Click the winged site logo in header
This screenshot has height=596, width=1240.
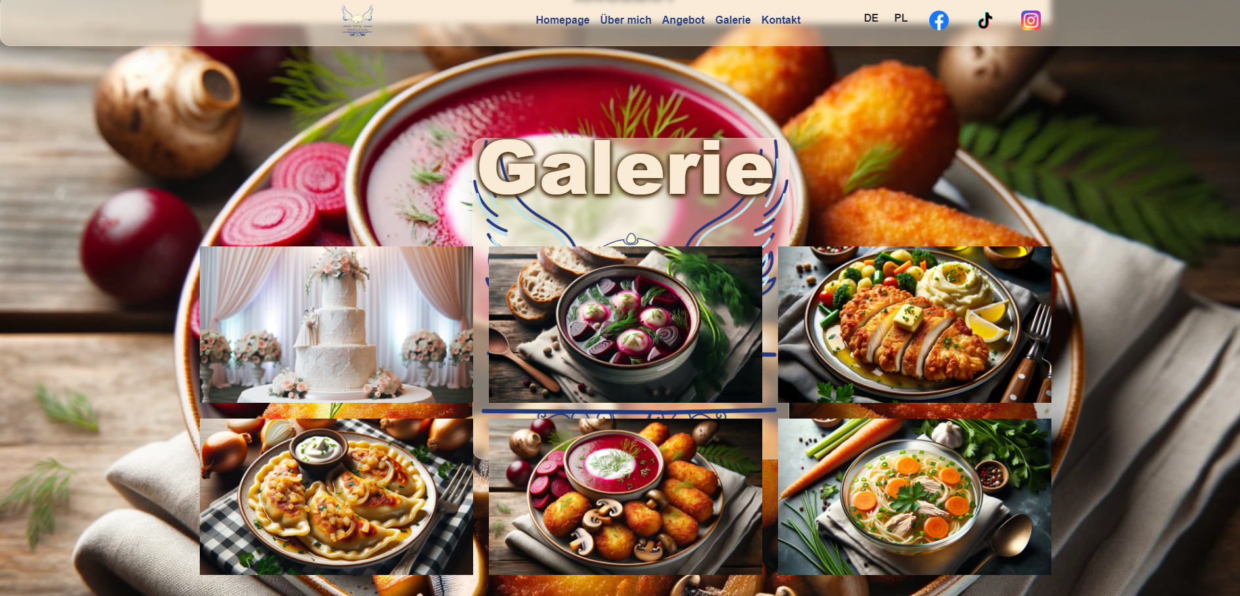(357, 20)
